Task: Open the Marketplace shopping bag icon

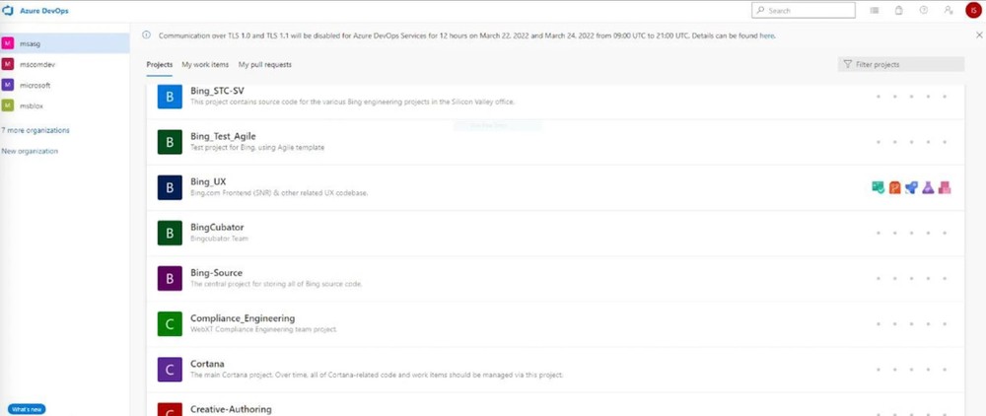Action: click(898, 10)
